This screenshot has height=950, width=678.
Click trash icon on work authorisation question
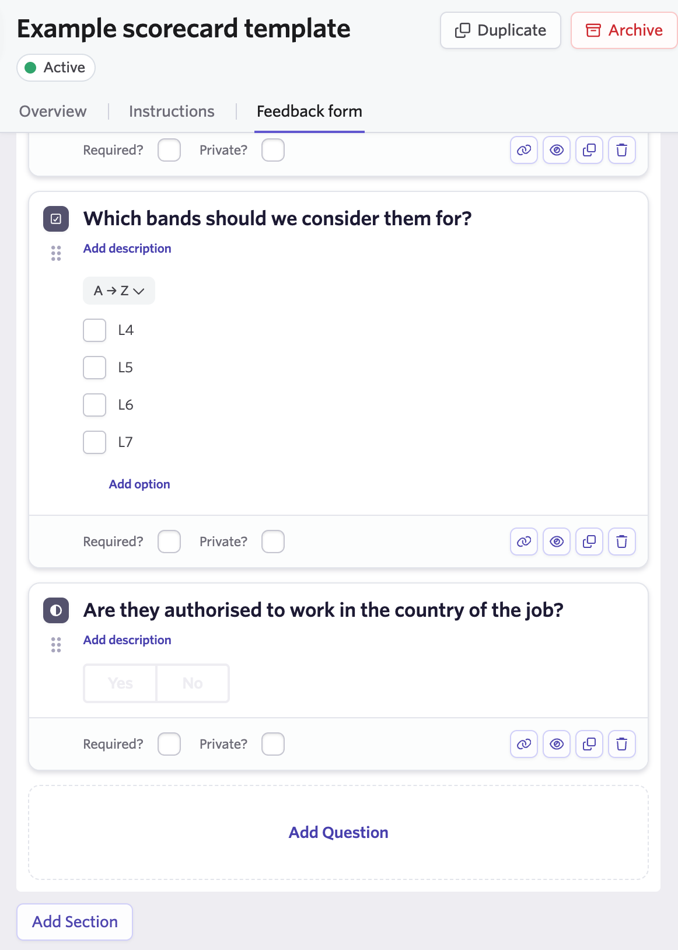[622, 744]
